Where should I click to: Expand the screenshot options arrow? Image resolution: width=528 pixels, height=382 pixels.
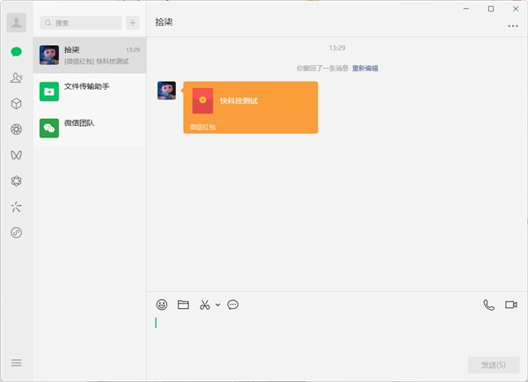(218, 305)
